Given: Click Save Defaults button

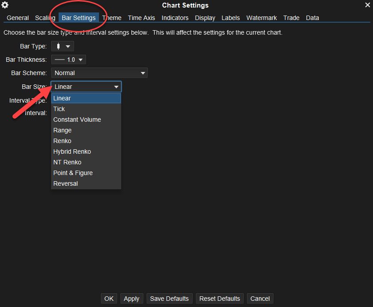Looking at the screenshot, I should 169,299.
